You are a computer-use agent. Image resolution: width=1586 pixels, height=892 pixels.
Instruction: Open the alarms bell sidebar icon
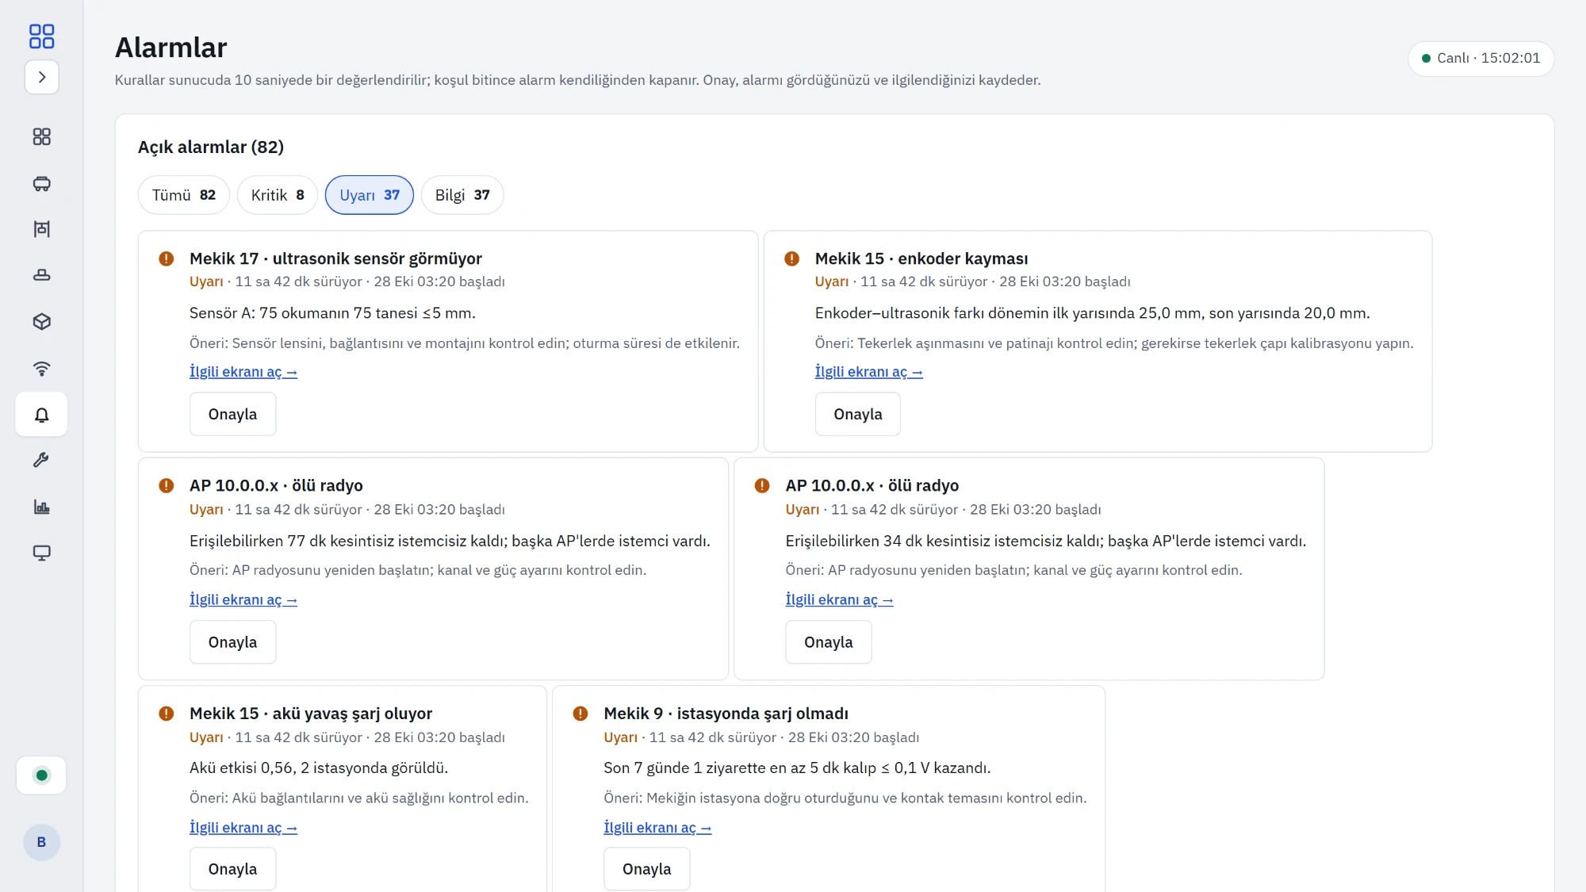tap(42, 414)
